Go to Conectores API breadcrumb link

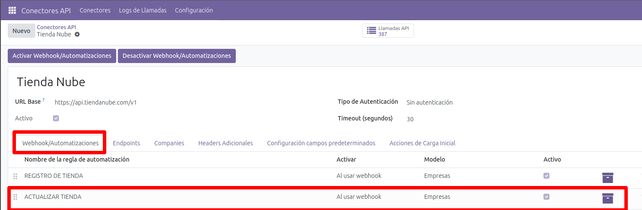point(56,27)
